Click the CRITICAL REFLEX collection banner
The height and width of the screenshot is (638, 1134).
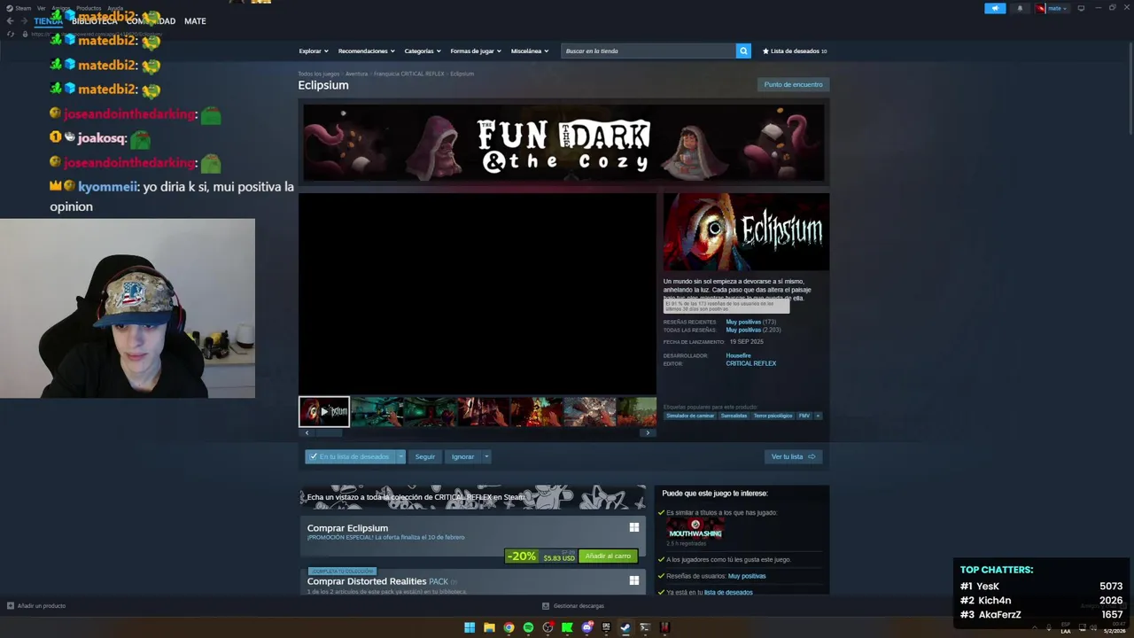473,497
